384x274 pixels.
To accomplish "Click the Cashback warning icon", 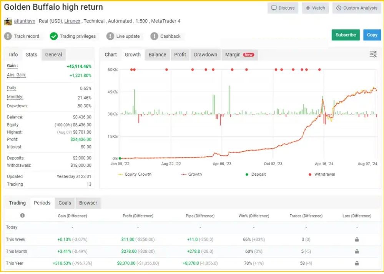I will point(154,36).
